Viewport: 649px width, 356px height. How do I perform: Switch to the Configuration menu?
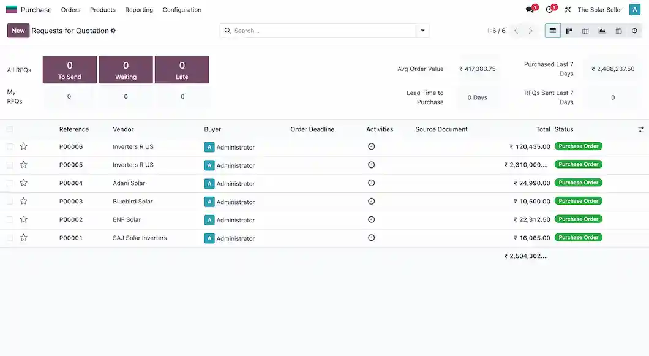pos(182,10)
